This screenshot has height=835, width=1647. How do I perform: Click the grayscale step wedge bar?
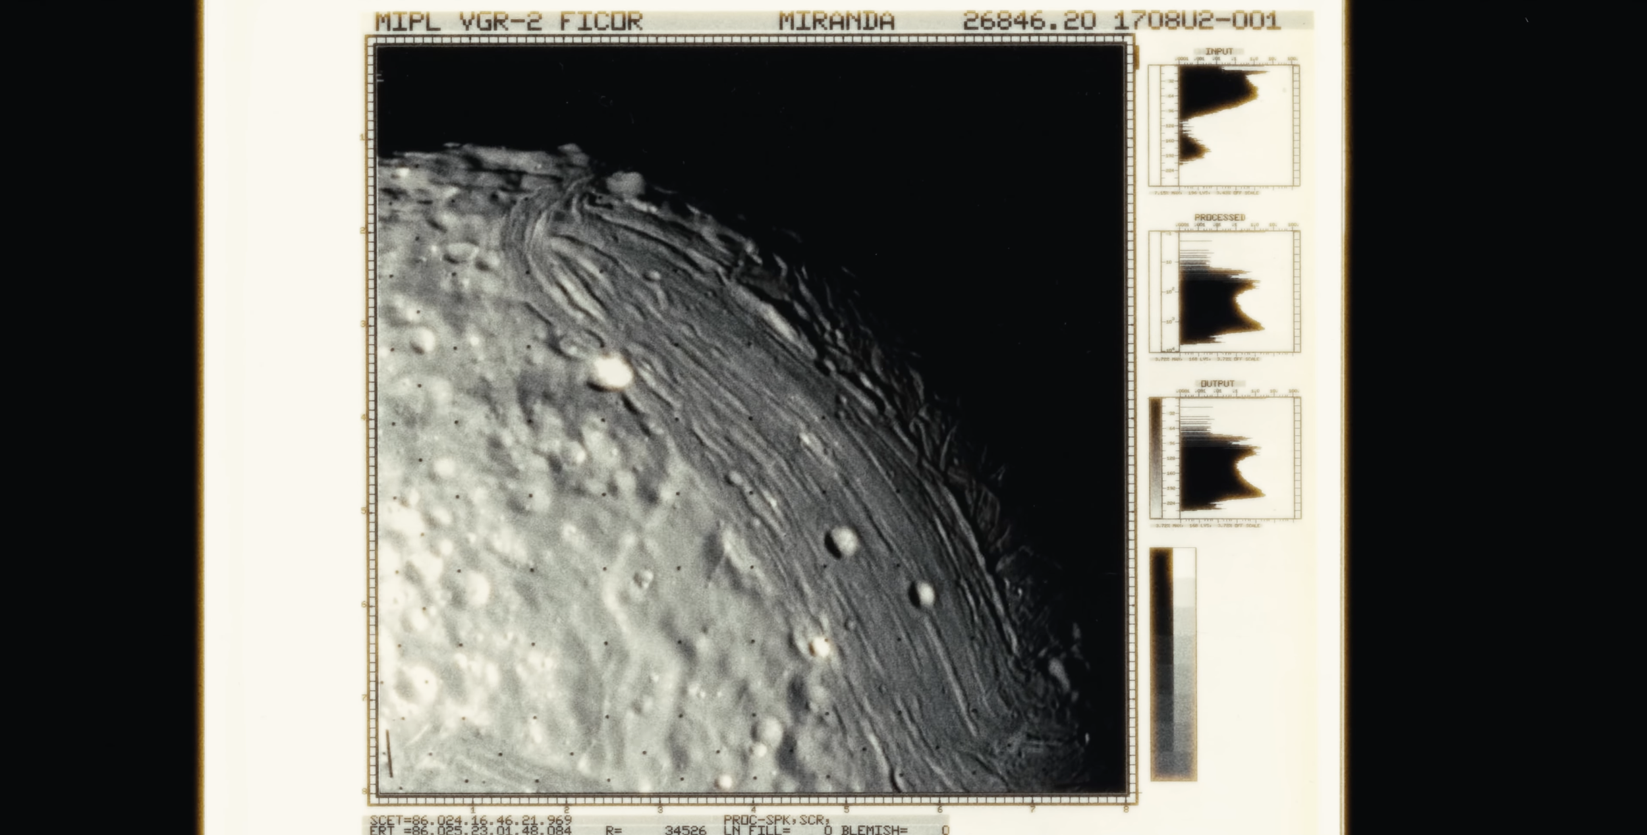pyautogui.click(x=1173, y=664)
